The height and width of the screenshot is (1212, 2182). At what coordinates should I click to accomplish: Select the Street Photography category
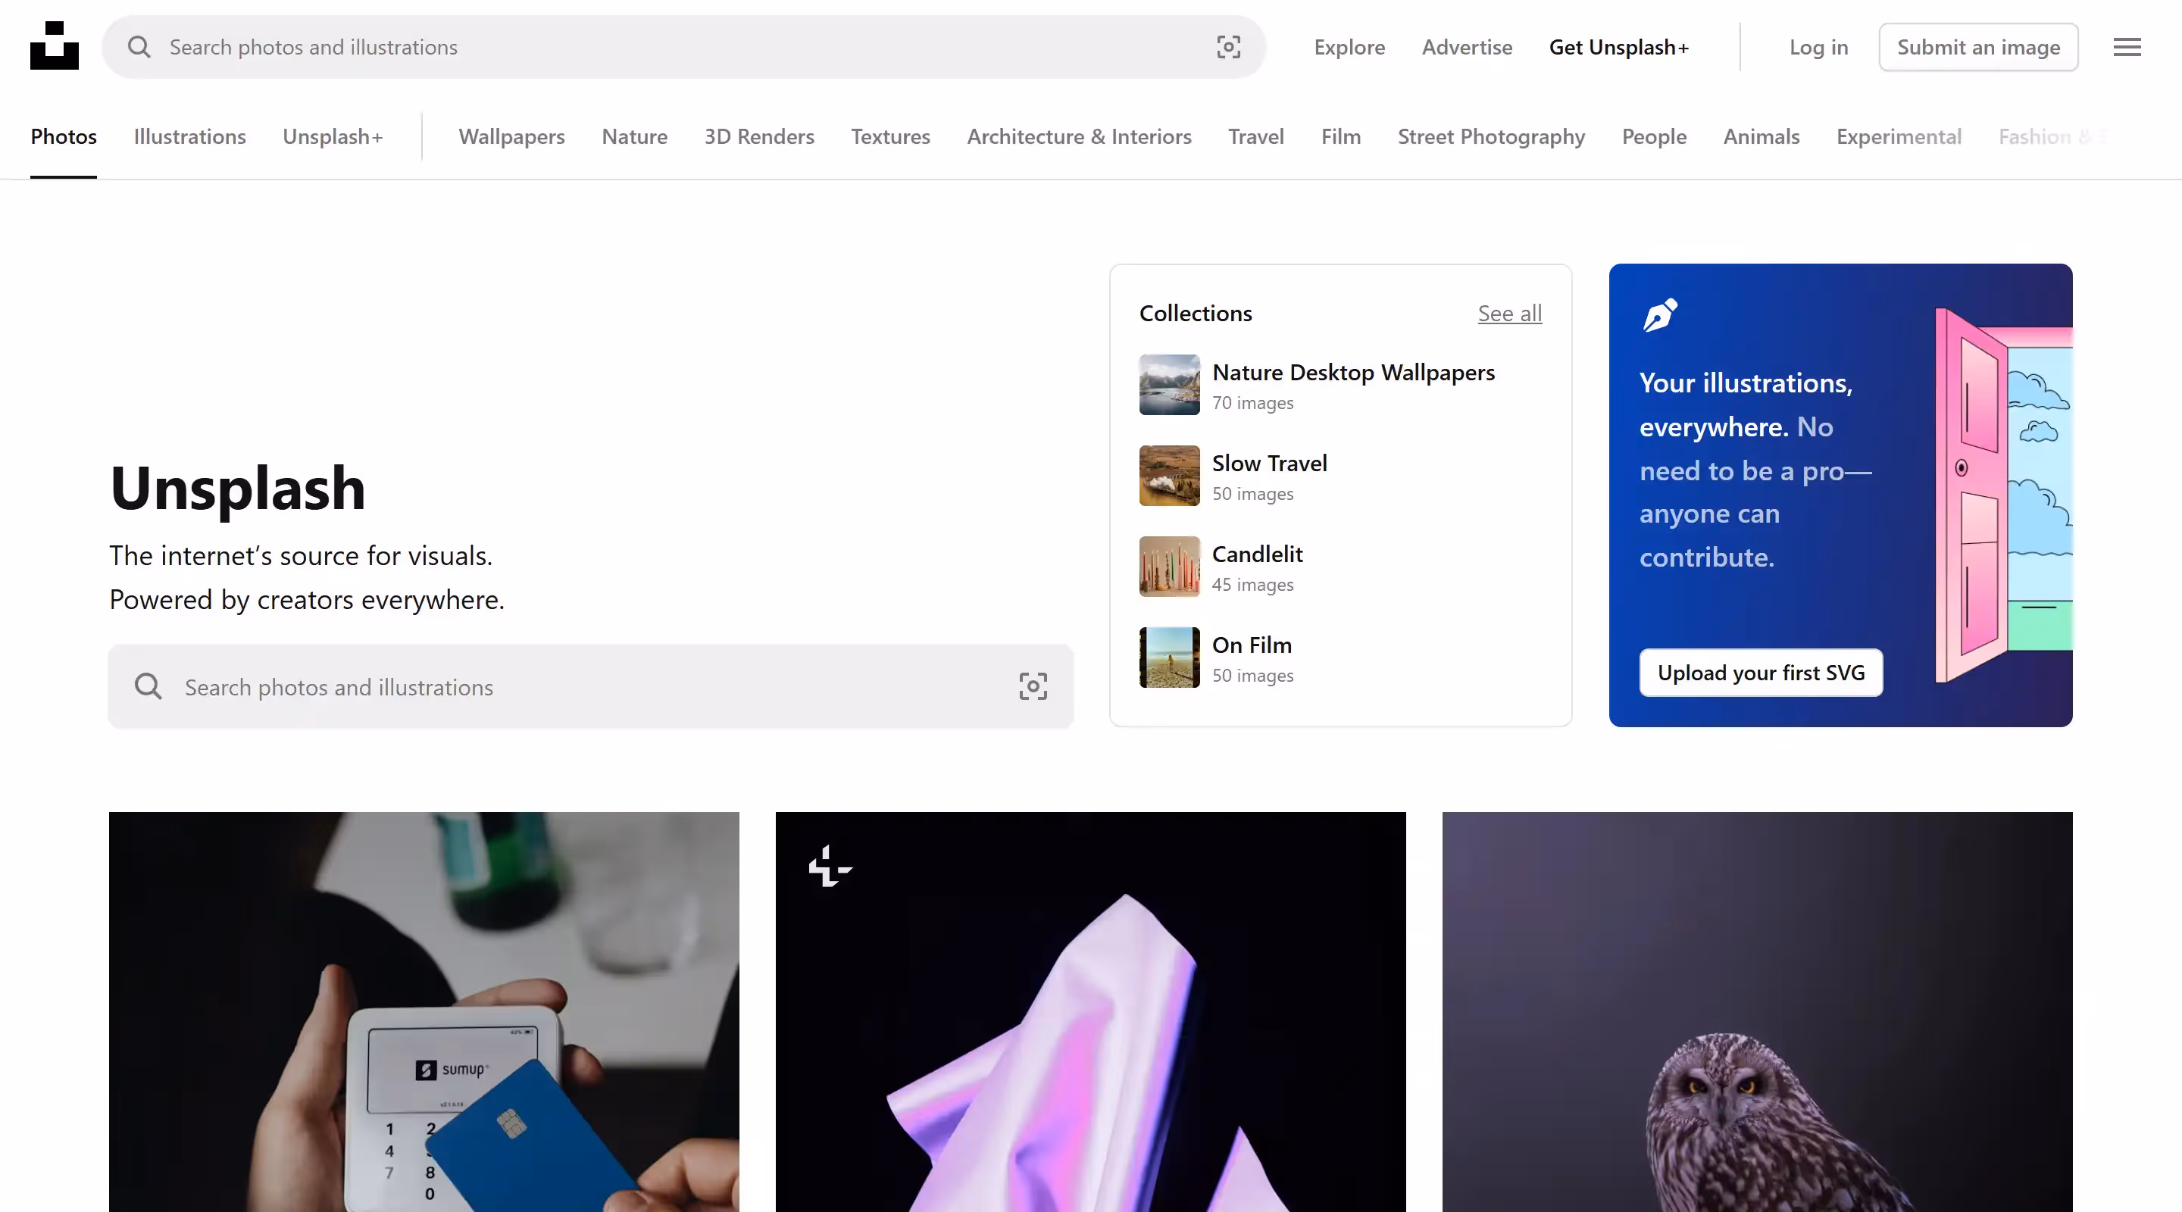[x=1491, y=137]
